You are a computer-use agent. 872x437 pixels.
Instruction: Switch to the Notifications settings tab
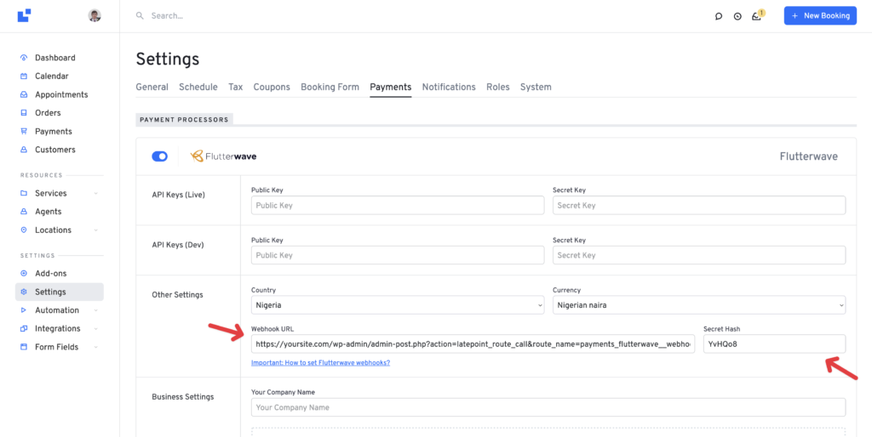pos(449,87)
